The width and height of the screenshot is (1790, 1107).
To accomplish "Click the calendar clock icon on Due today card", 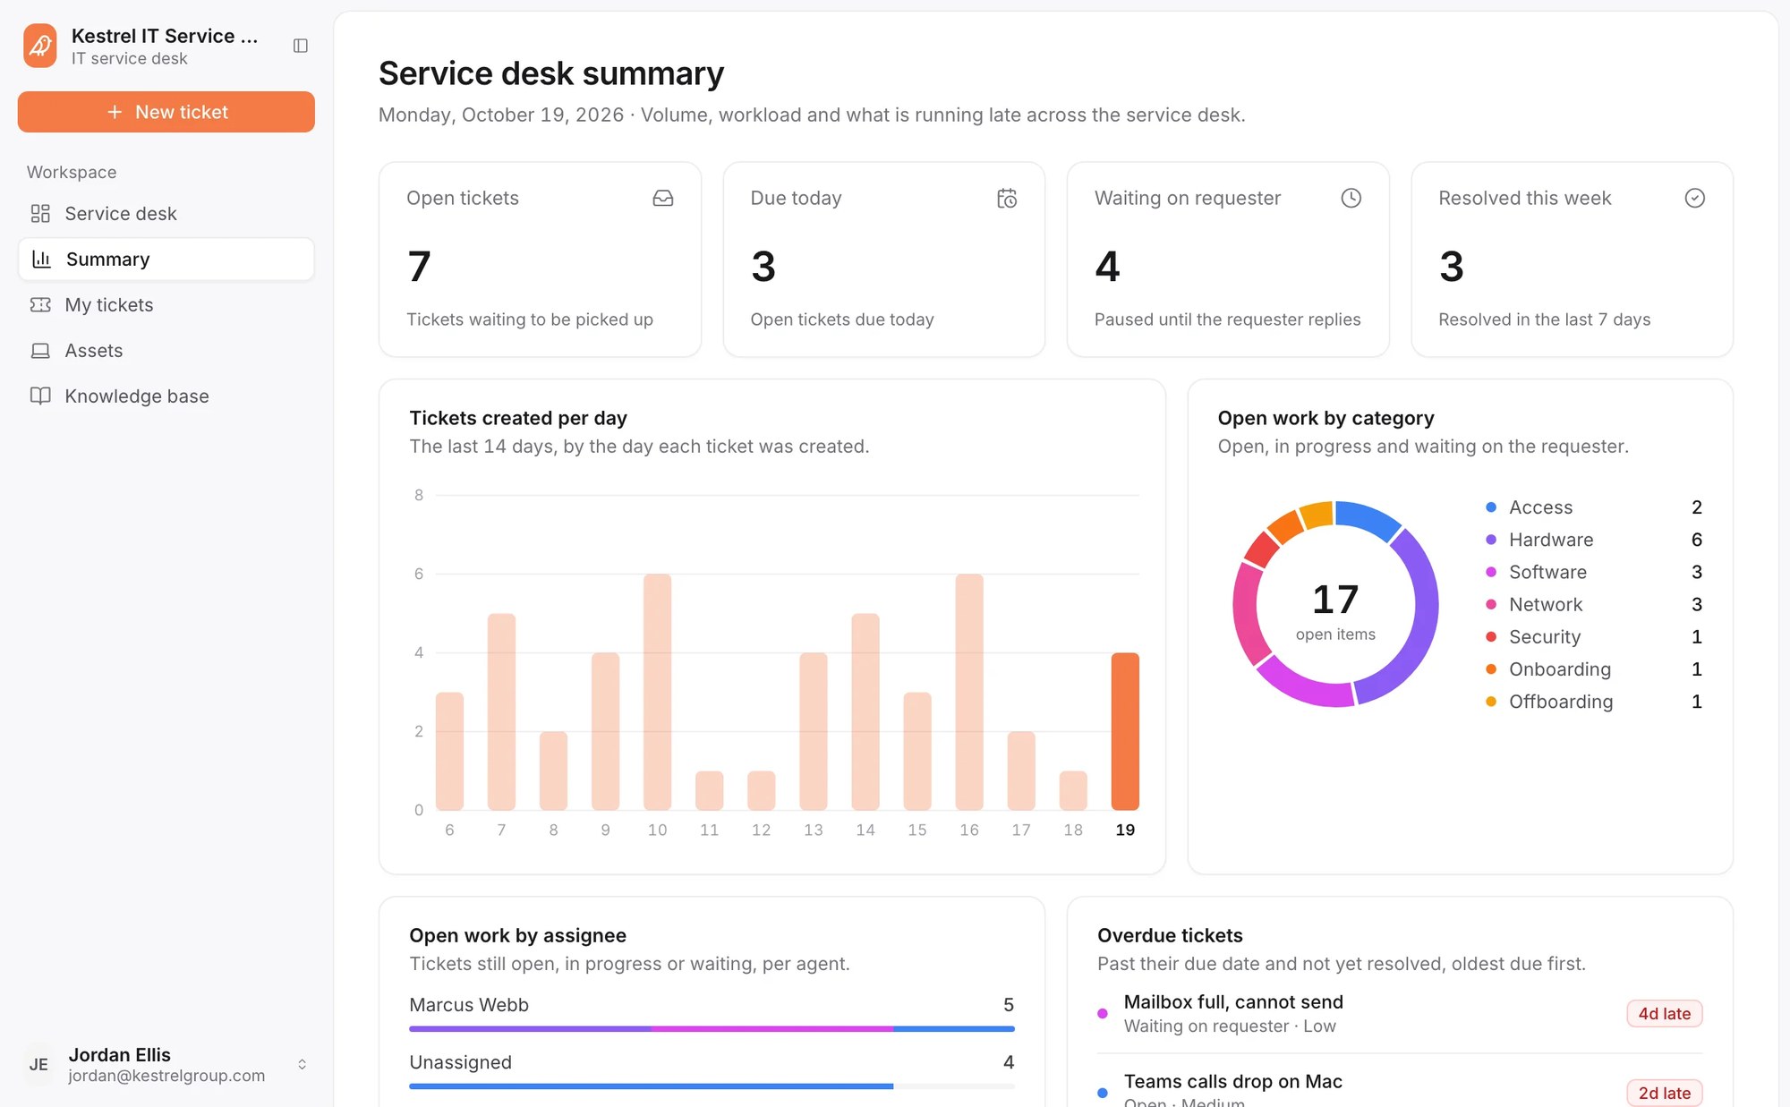I will pyautogui.click(x=1007, y=198).
